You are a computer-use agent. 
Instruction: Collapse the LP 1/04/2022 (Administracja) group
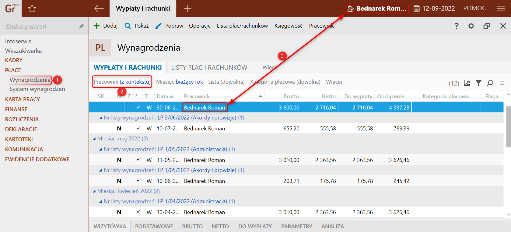[100, 202]
